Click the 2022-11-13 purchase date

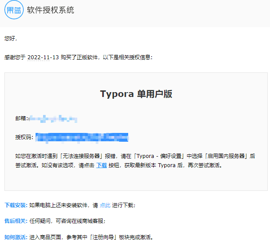43,57
